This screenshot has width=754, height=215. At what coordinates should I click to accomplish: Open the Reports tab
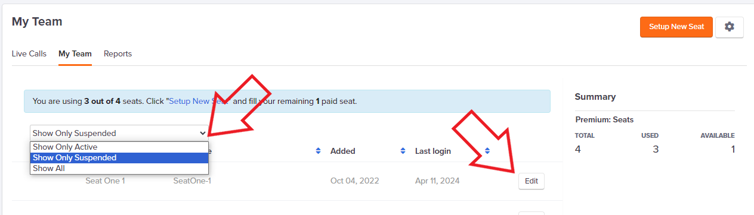(118, 53)
